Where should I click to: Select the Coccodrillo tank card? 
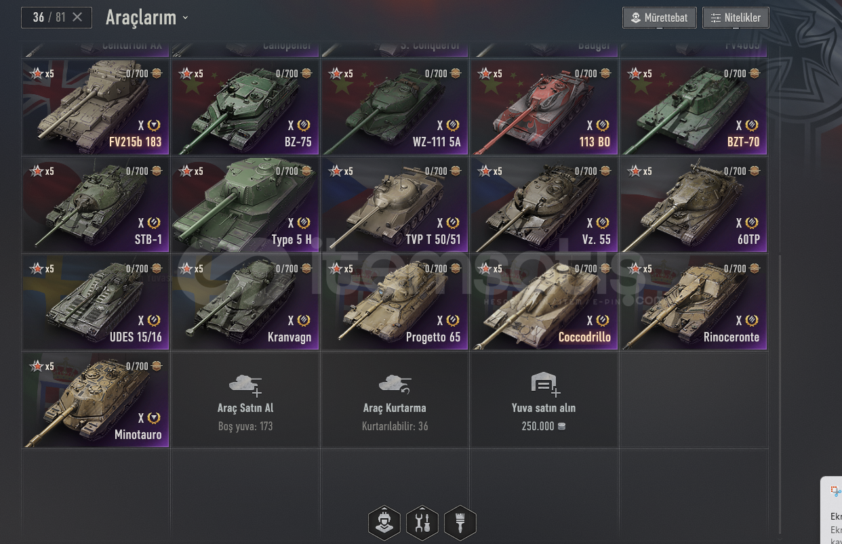click(544, 302)
